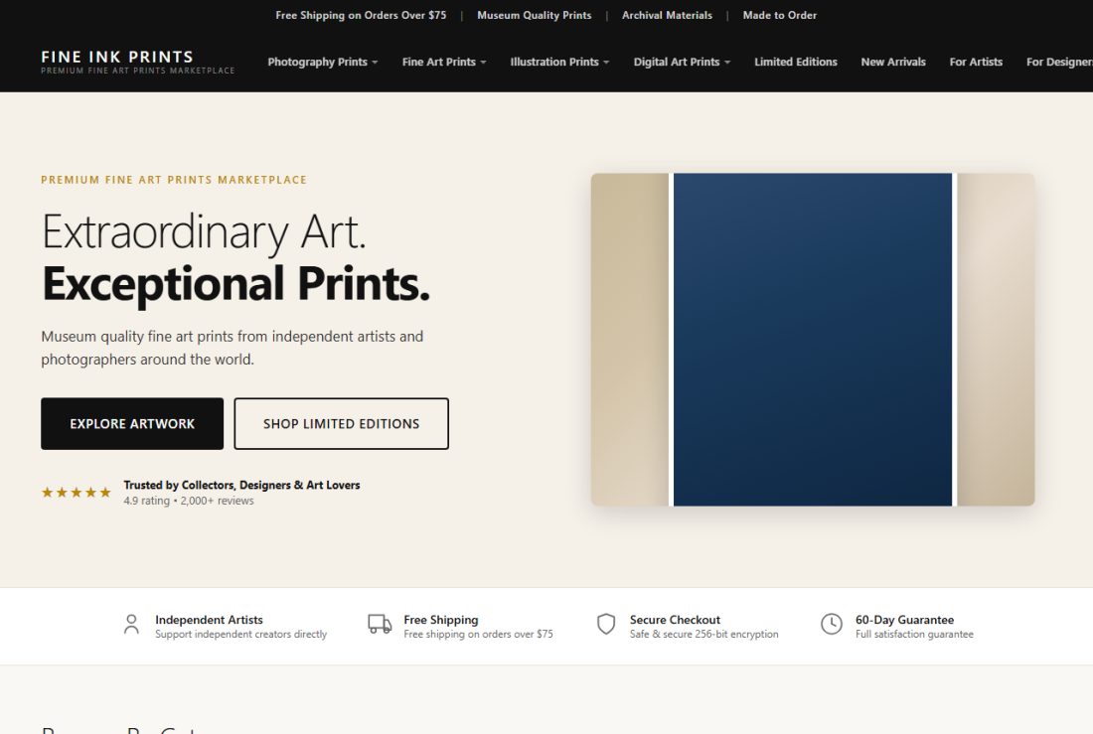Click 'Full satisfaction guarantee' text
Viewport: 1093px width, 734px height.
(x=914, y=635)
